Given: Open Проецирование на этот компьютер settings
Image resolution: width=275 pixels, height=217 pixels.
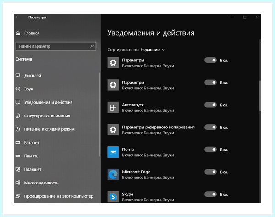Looking at the screenshot, I should 59,196.
